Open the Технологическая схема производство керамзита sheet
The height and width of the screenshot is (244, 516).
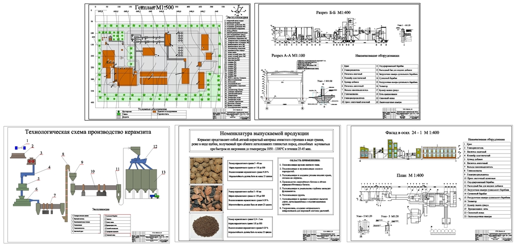click(88, 184)
